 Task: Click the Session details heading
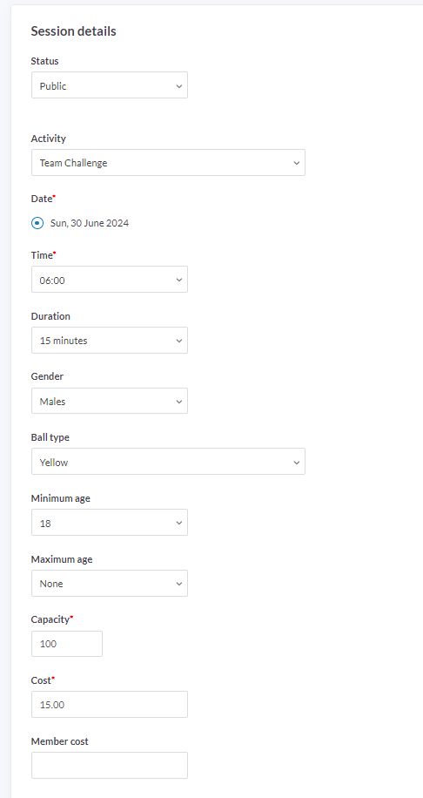73,31
